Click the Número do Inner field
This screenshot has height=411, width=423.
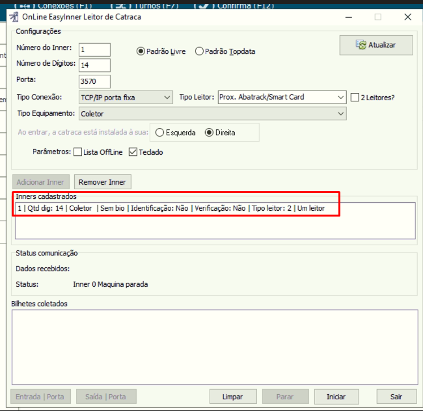94,49
